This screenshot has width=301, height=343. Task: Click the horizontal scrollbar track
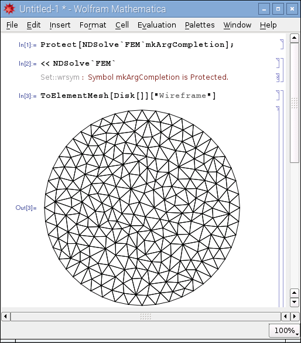(146, 316)
